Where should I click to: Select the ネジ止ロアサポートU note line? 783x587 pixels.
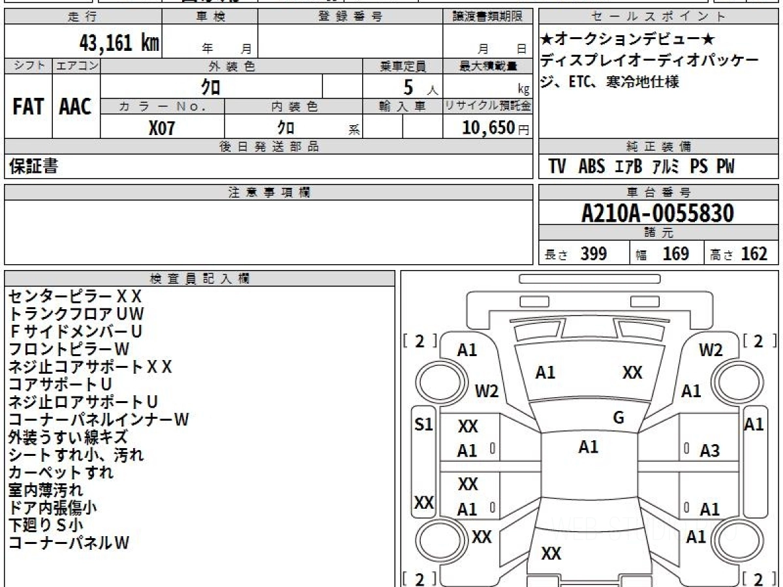(x=83, y=402)
